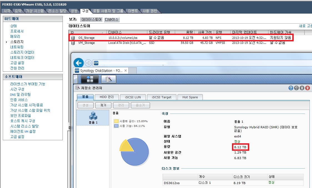
Task: Select the DS3612xs disk info row
Action: (x=233, y=183)
